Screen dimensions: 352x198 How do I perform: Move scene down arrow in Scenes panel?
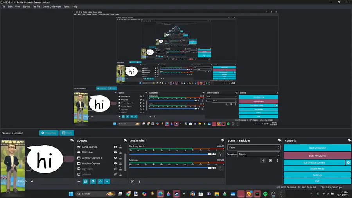pyautogui.click(x=32, y=182)
